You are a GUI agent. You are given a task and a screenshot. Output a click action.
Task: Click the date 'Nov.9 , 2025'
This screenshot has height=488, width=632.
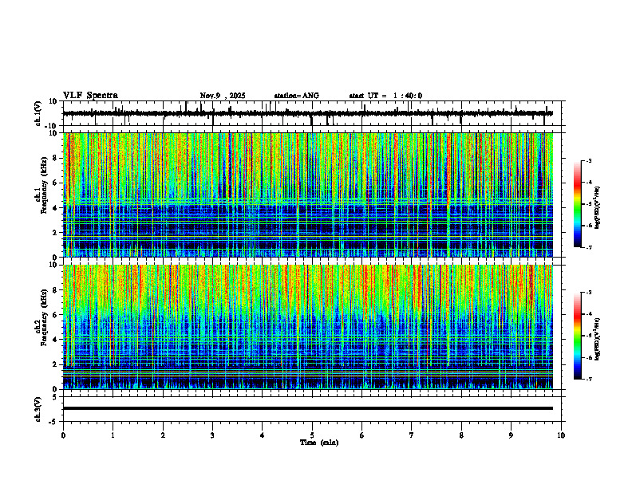click(223, 96)
